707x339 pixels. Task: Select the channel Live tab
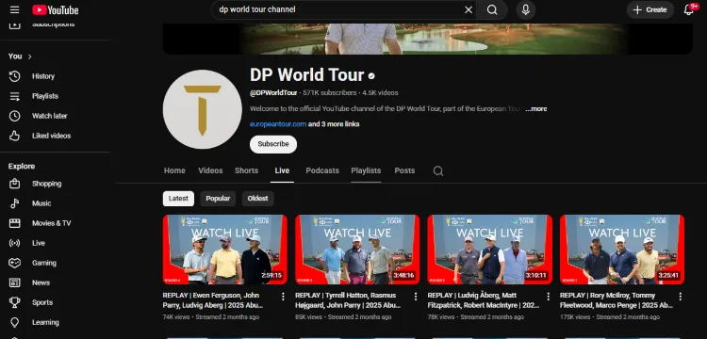282,170
